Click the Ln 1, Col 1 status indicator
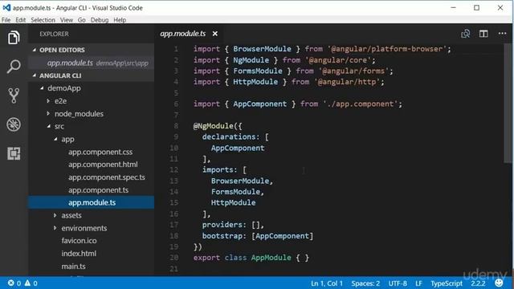514x289 pixels. pyautogui.click(x=327, y=283)
